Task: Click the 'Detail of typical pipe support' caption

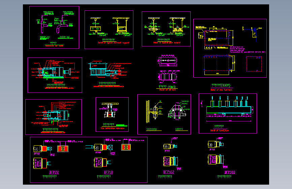Action: (167, 43)
